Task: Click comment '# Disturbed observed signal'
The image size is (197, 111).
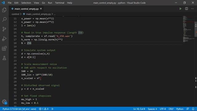Action: click(x=40, y=85)
